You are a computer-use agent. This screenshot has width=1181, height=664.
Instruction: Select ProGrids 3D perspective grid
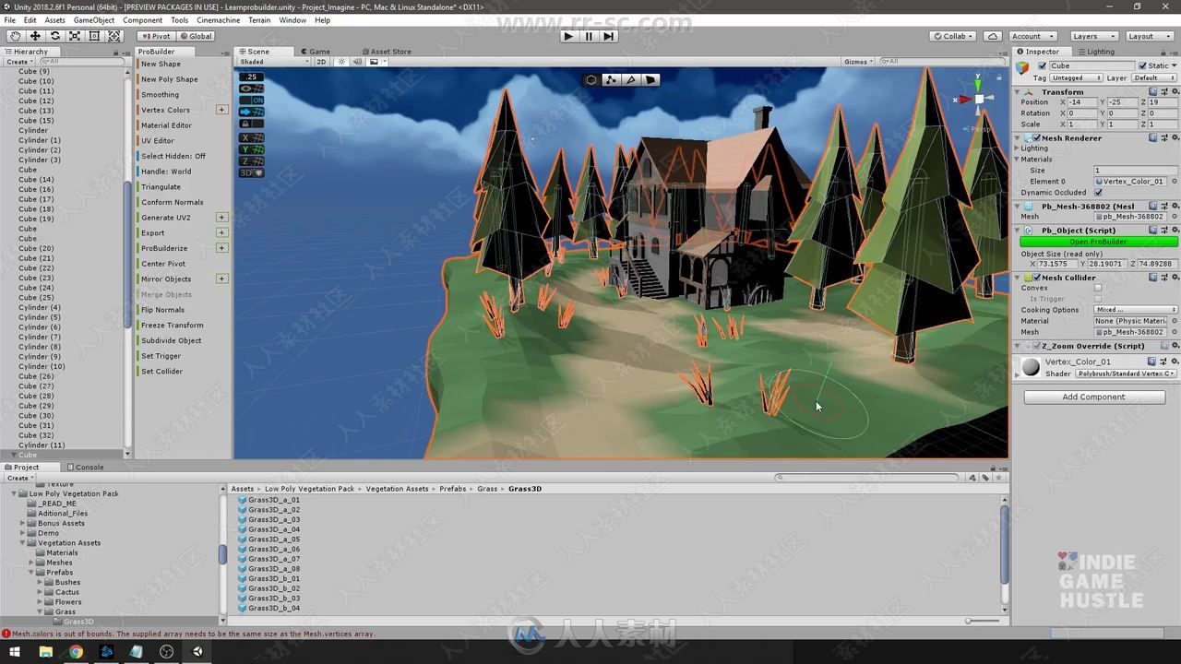(x=251, y=172)
